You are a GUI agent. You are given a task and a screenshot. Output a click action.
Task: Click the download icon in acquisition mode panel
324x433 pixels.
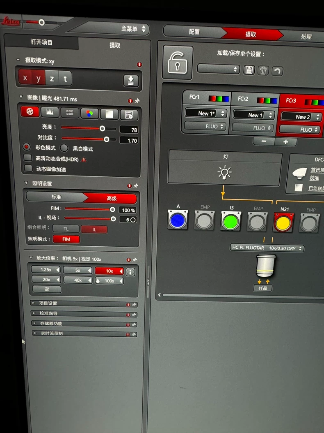click(131, 81)
